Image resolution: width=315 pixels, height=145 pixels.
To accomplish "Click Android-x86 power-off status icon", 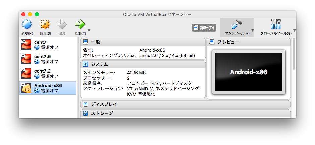I will (37, 91).
